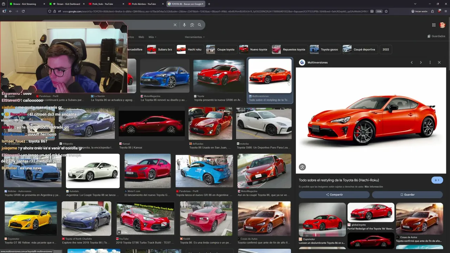Expand the Más search filter dropdown
The height and width of the screenshot is (253, 450).
coord(152,37)
